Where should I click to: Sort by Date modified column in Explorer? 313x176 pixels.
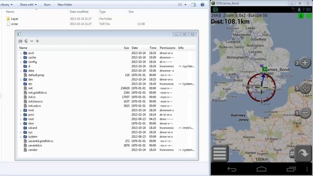(79, 12)
